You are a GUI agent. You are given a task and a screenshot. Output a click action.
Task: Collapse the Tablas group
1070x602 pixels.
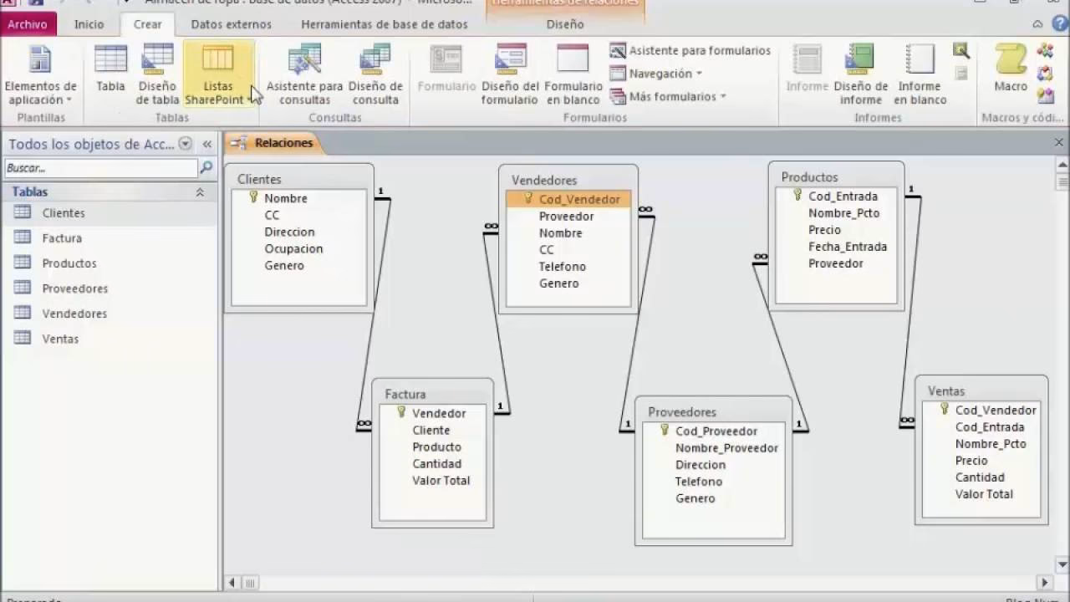tap(200, 192)
